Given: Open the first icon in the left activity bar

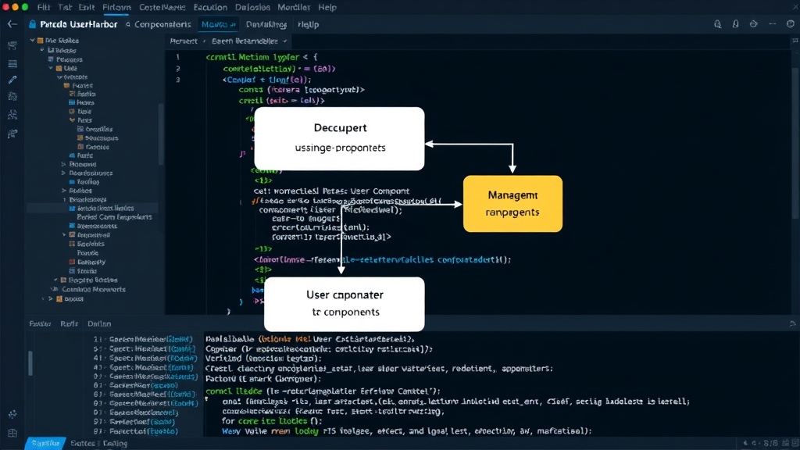Looking at the screenshot, I should point(12,46).
